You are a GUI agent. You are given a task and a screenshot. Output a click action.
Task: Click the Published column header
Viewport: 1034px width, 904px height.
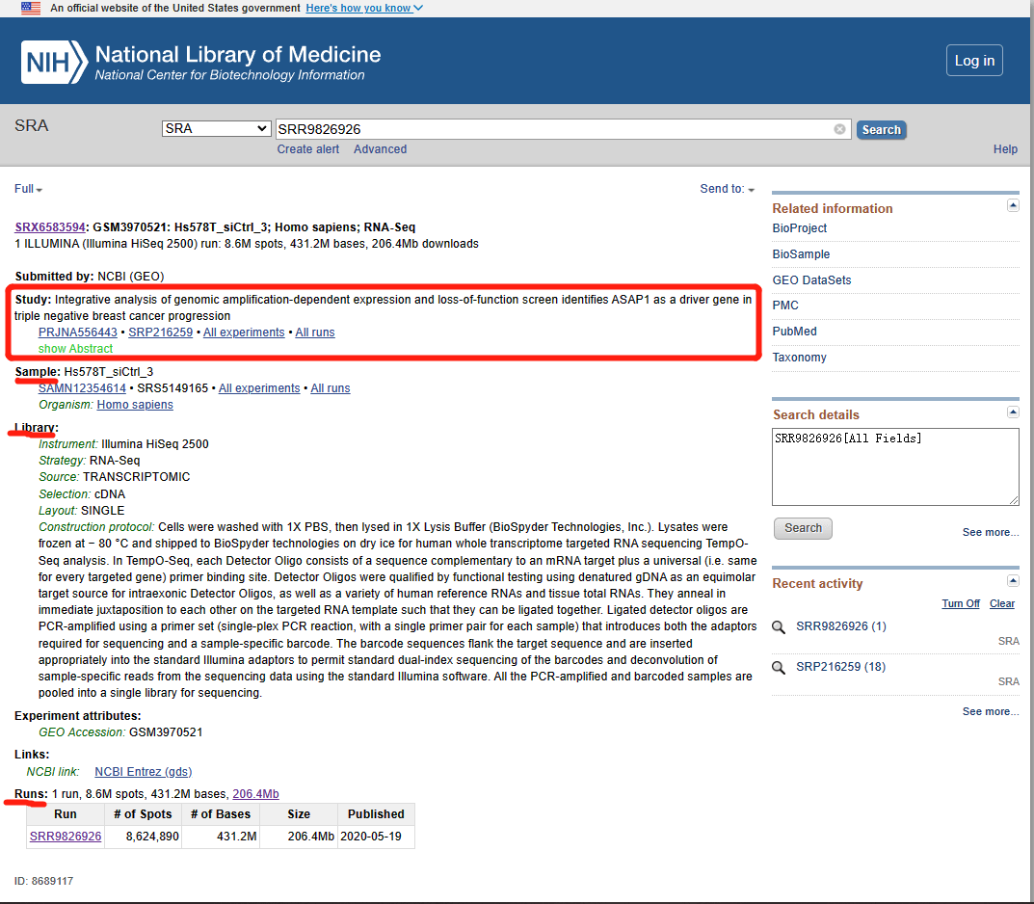376,814
